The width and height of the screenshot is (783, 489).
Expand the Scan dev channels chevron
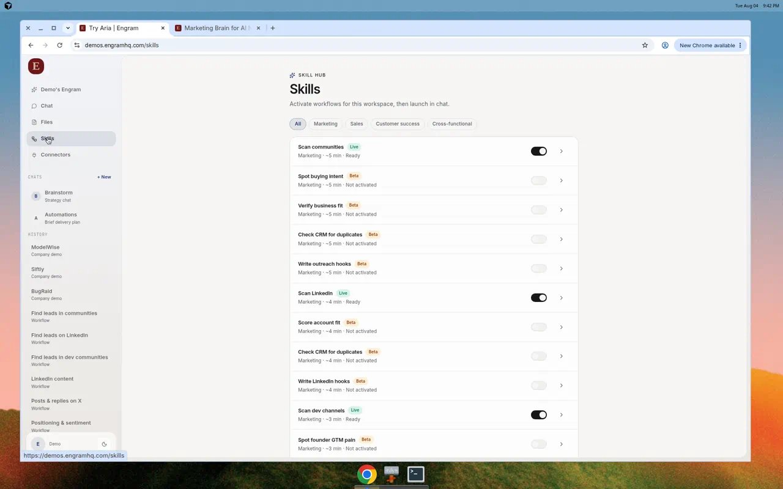pos(562,415)
